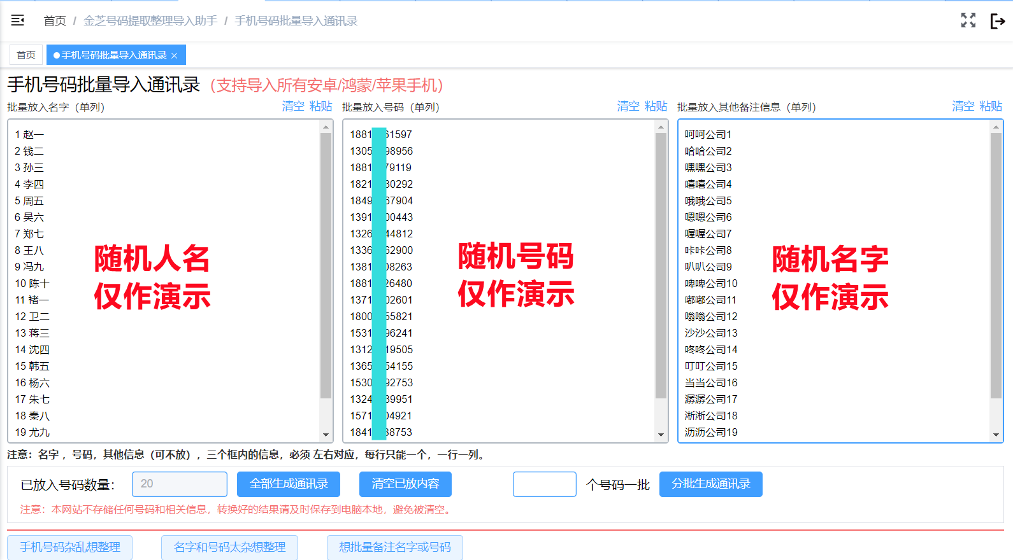Select the name row 10 陈十
This screenshot has width=1013, height=560.
pyautogui.click(x=32, y=283)
